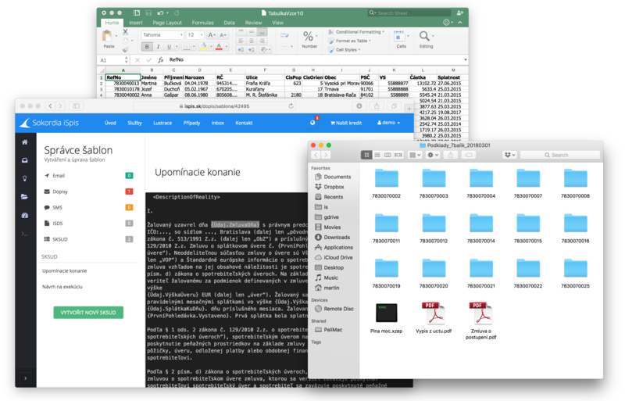This screenshot has height=401, width=625.
Task: Click the home icon in iSpis sidebar
Action: 25,142
